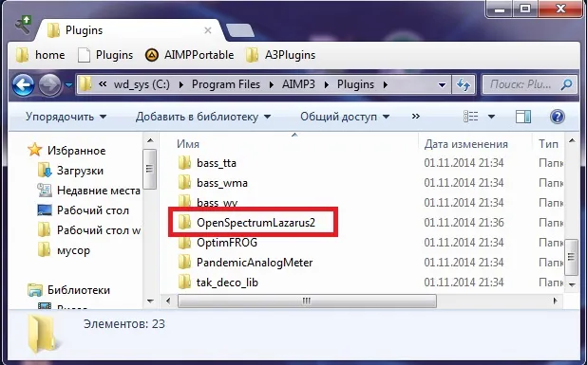Open the Добавить в библиотеку menu

coord(203,117)
